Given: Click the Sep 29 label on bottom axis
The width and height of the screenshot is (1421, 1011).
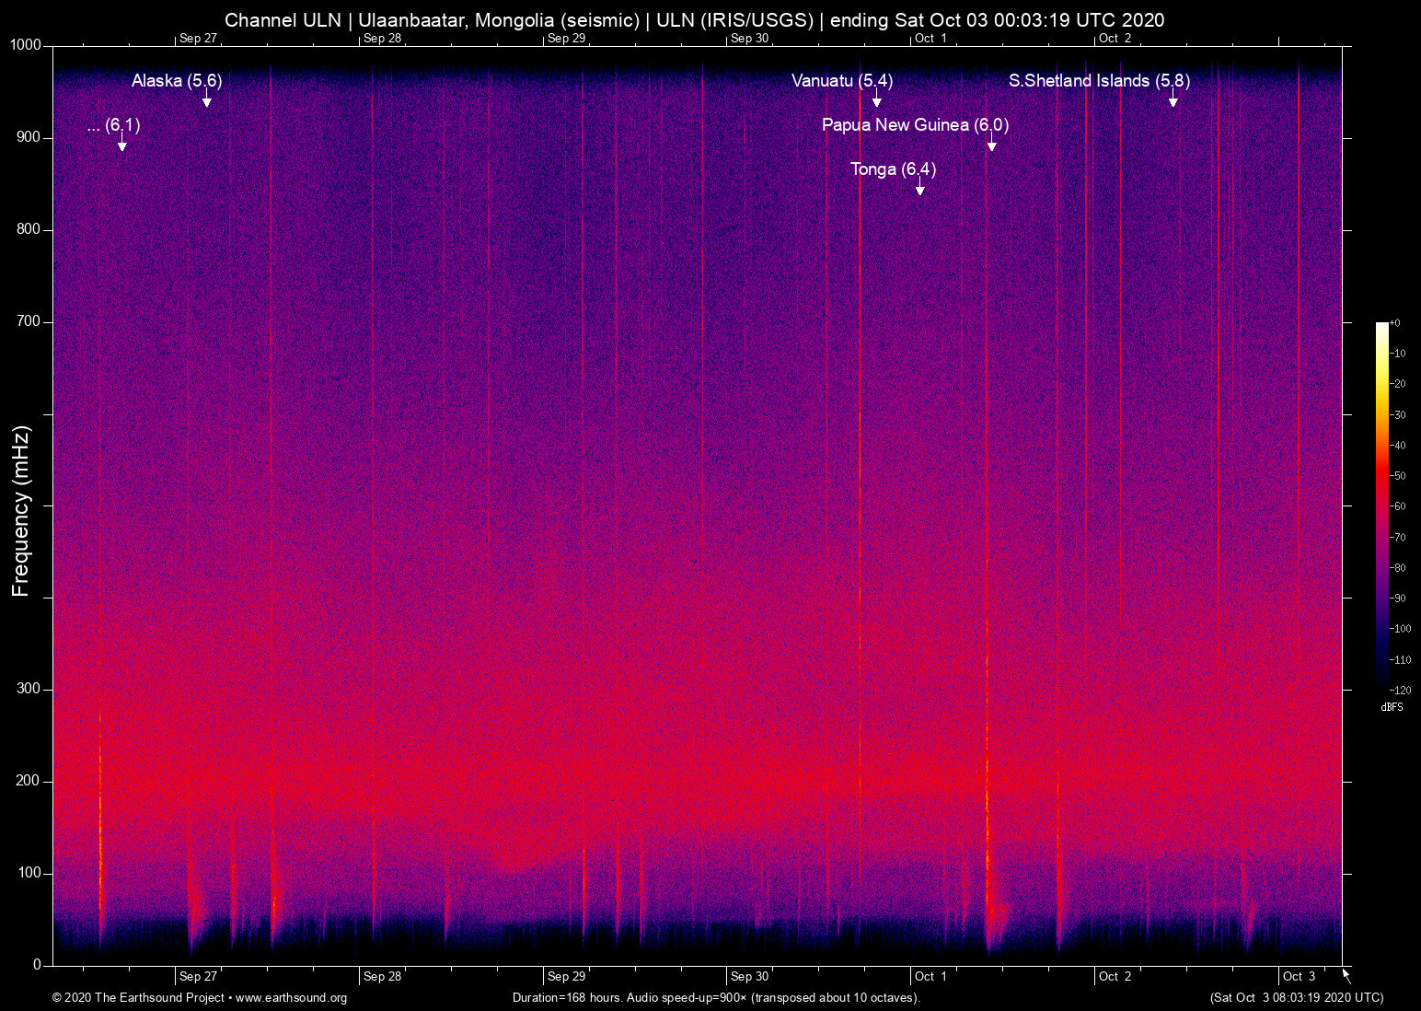Looking at the screenshot, I should (x=566, y=976).
